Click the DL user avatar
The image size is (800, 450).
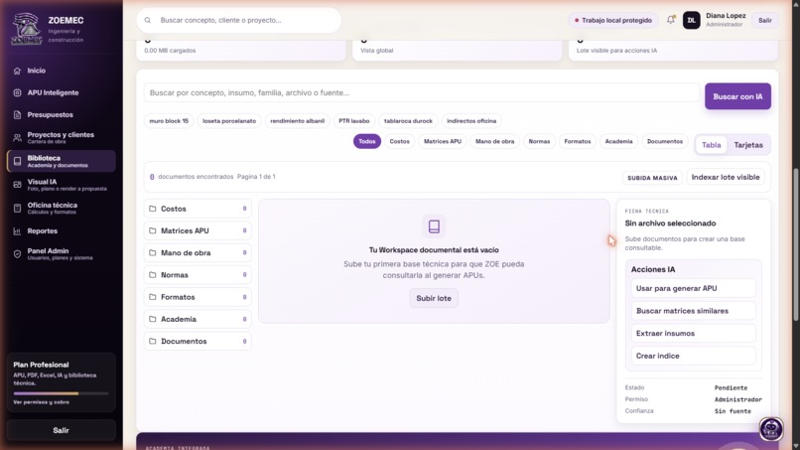click(692, 21)
